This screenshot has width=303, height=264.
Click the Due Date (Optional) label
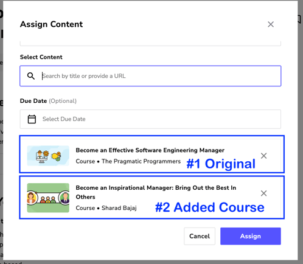click(x=48, y=101)
